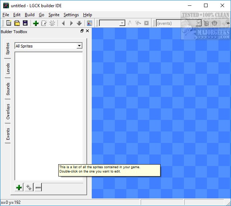Click the left arrow toolbar icon

(x=63, y=23)
